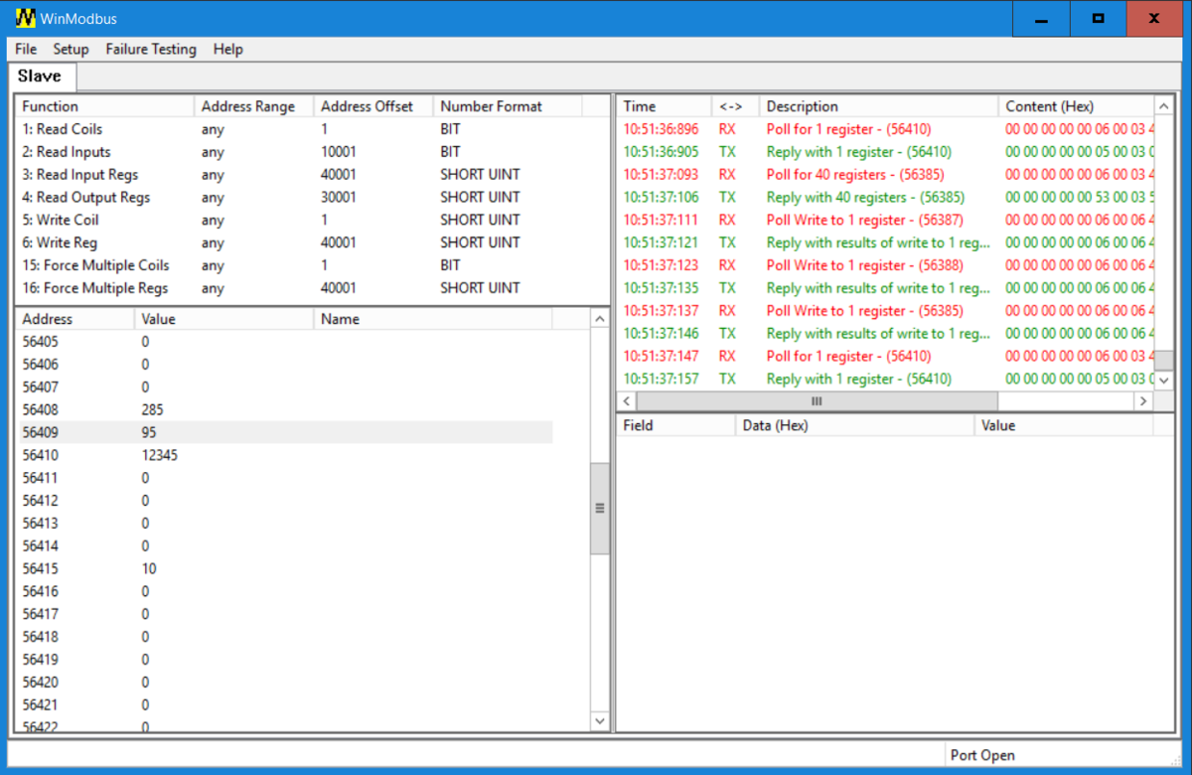Open the Help menu
This screenshot has height=775, width=1192.
tap(227, 49)
